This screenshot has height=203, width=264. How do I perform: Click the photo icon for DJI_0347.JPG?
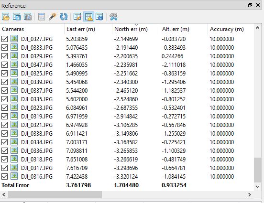pos(14,64)
